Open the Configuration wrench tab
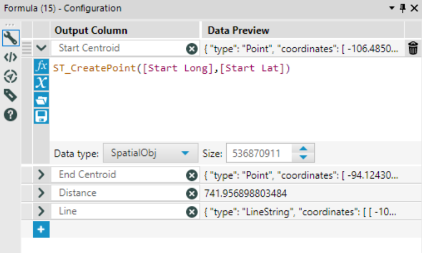 click(10, 38)
